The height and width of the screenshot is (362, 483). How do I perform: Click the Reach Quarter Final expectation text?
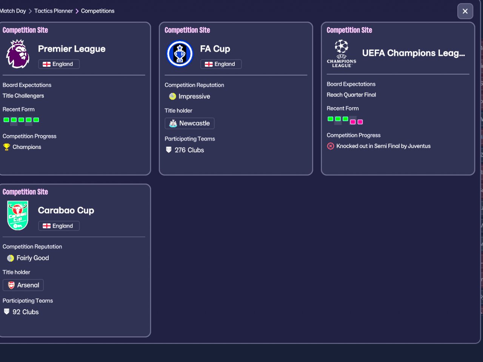coord(351,95)
